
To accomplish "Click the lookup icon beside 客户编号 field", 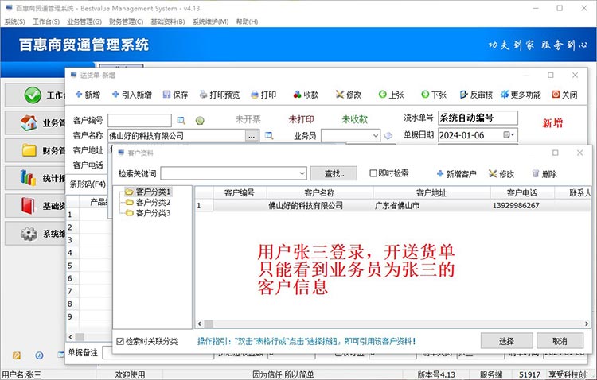I will [181, 121].
